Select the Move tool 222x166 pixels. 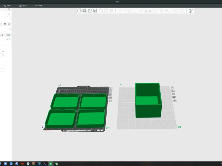point(120,11)
